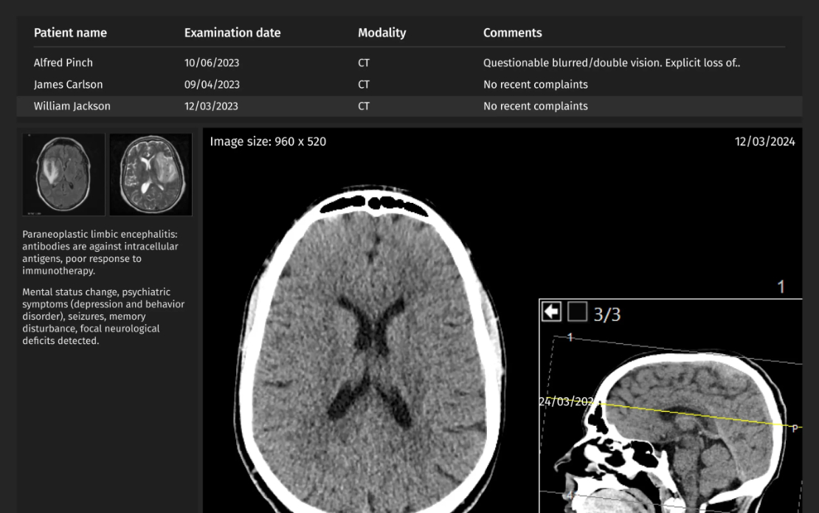Click the CT modality for James Carlson
Image resolution: width=819 pixels, height=513 pixels.
[364, 85]
